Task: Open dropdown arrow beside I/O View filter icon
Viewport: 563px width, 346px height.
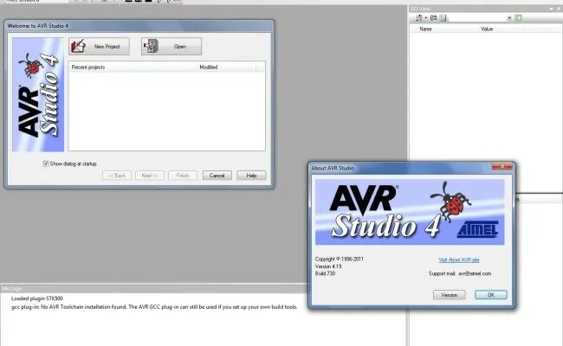Action: pos(426,18)
